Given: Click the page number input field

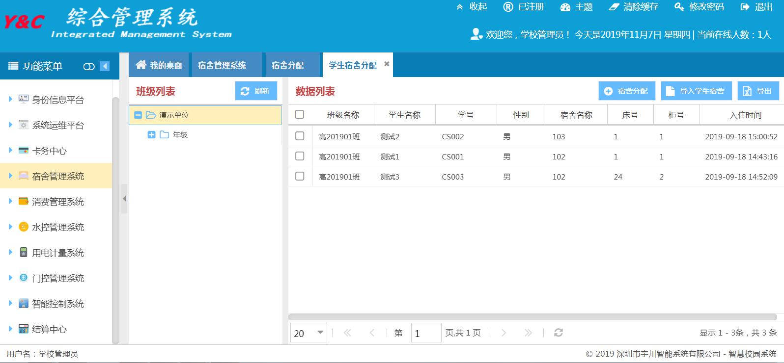Looking at the screenshot, I should point(426,333).
